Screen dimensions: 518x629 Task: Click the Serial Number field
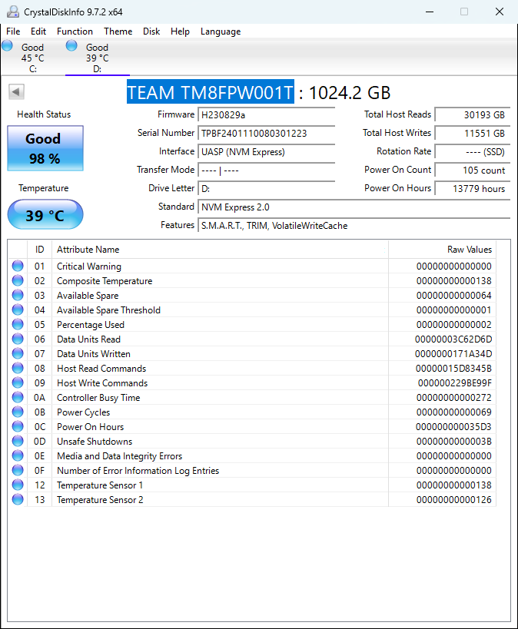[266, 134]
